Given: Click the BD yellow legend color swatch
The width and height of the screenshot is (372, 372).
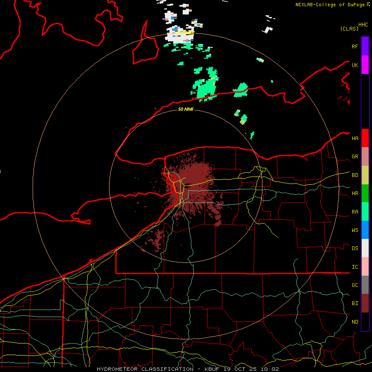Looking at the screenshot, I should (365, 175).
